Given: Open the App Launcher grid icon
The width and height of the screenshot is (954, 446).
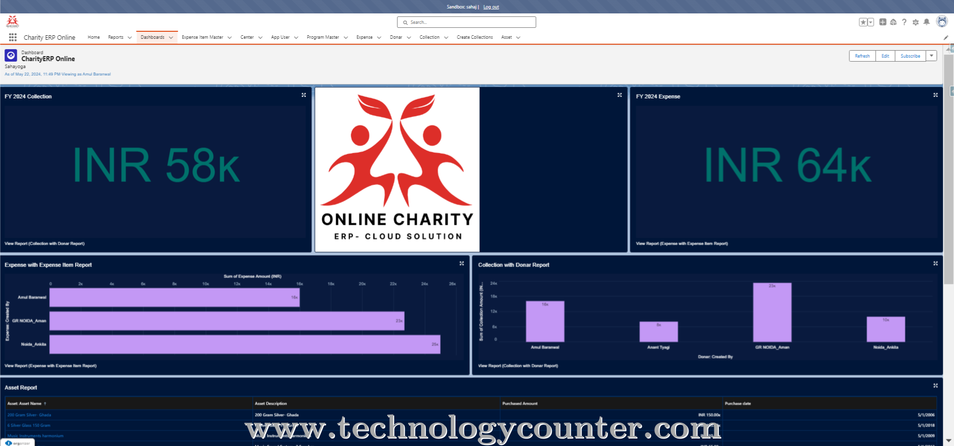Looking at the screenshot, I should point(13,37).
